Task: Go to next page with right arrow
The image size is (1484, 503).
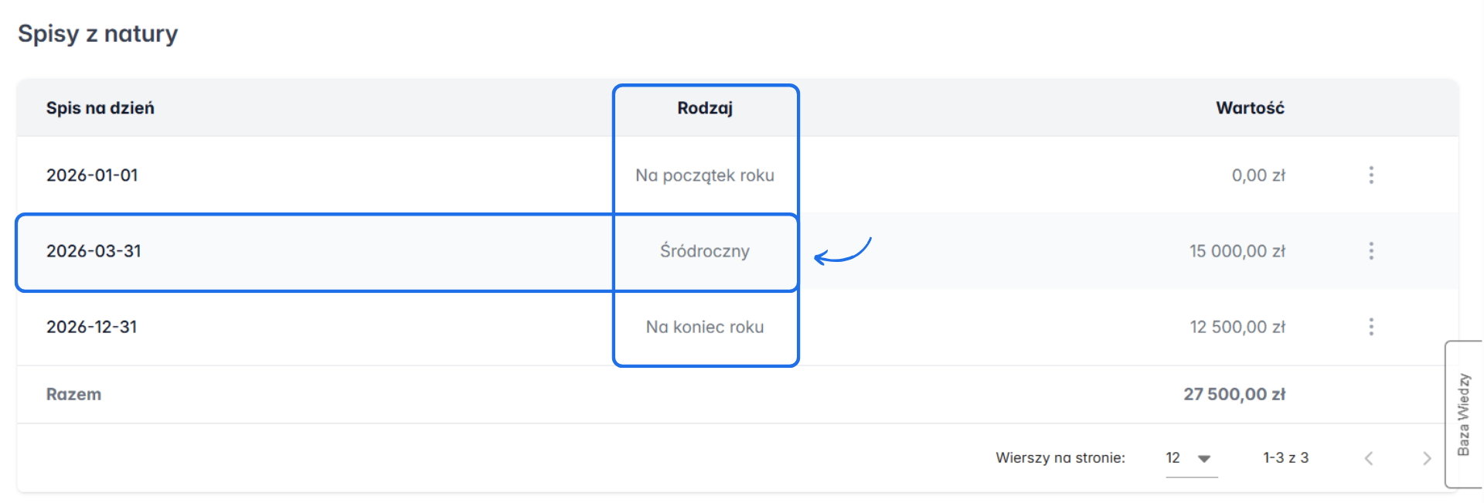Action: (x=1427, y=457)
